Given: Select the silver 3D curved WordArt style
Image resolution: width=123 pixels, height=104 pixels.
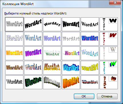Looking at the screenshot, I should [x=52, y=82].
